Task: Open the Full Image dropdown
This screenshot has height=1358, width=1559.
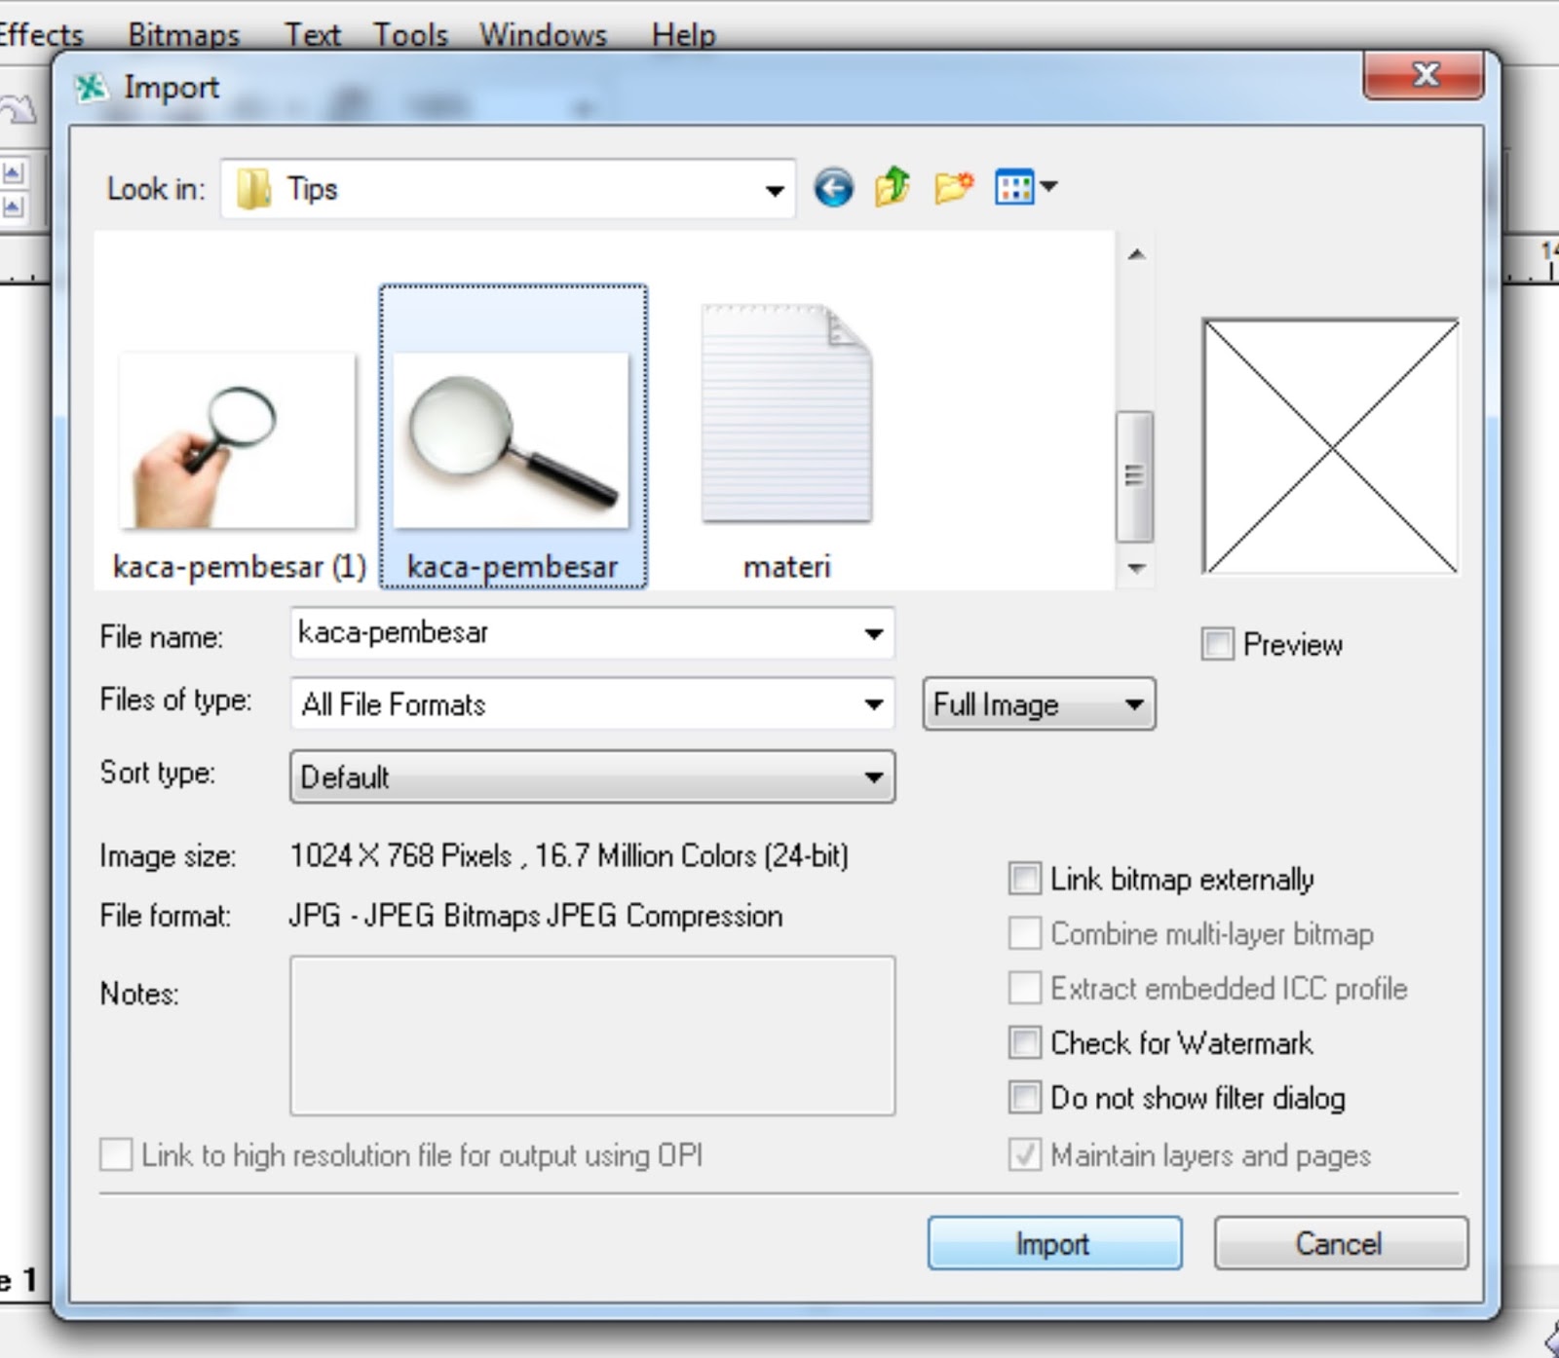Action: click(1133, 703)
